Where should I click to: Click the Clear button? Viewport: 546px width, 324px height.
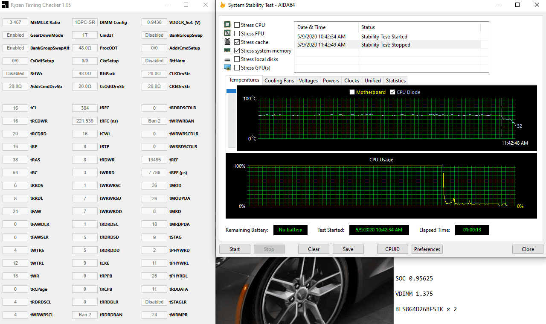point(314,249)
